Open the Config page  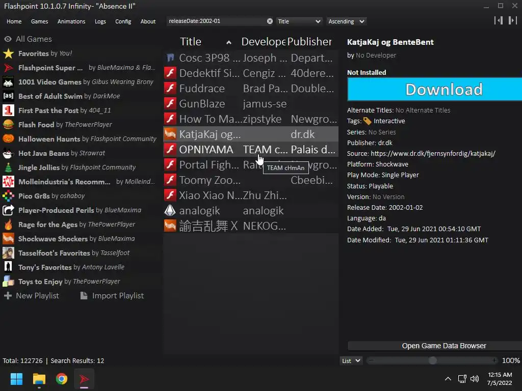pos(123,21)
